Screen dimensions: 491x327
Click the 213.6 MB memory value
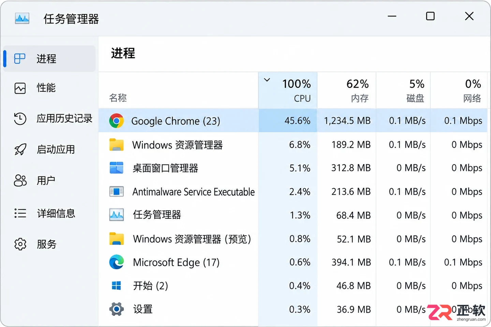(351, 191)
